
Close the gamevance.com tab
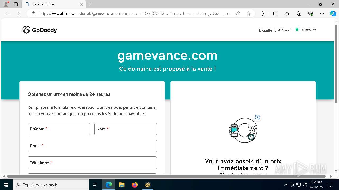[81, 4]
